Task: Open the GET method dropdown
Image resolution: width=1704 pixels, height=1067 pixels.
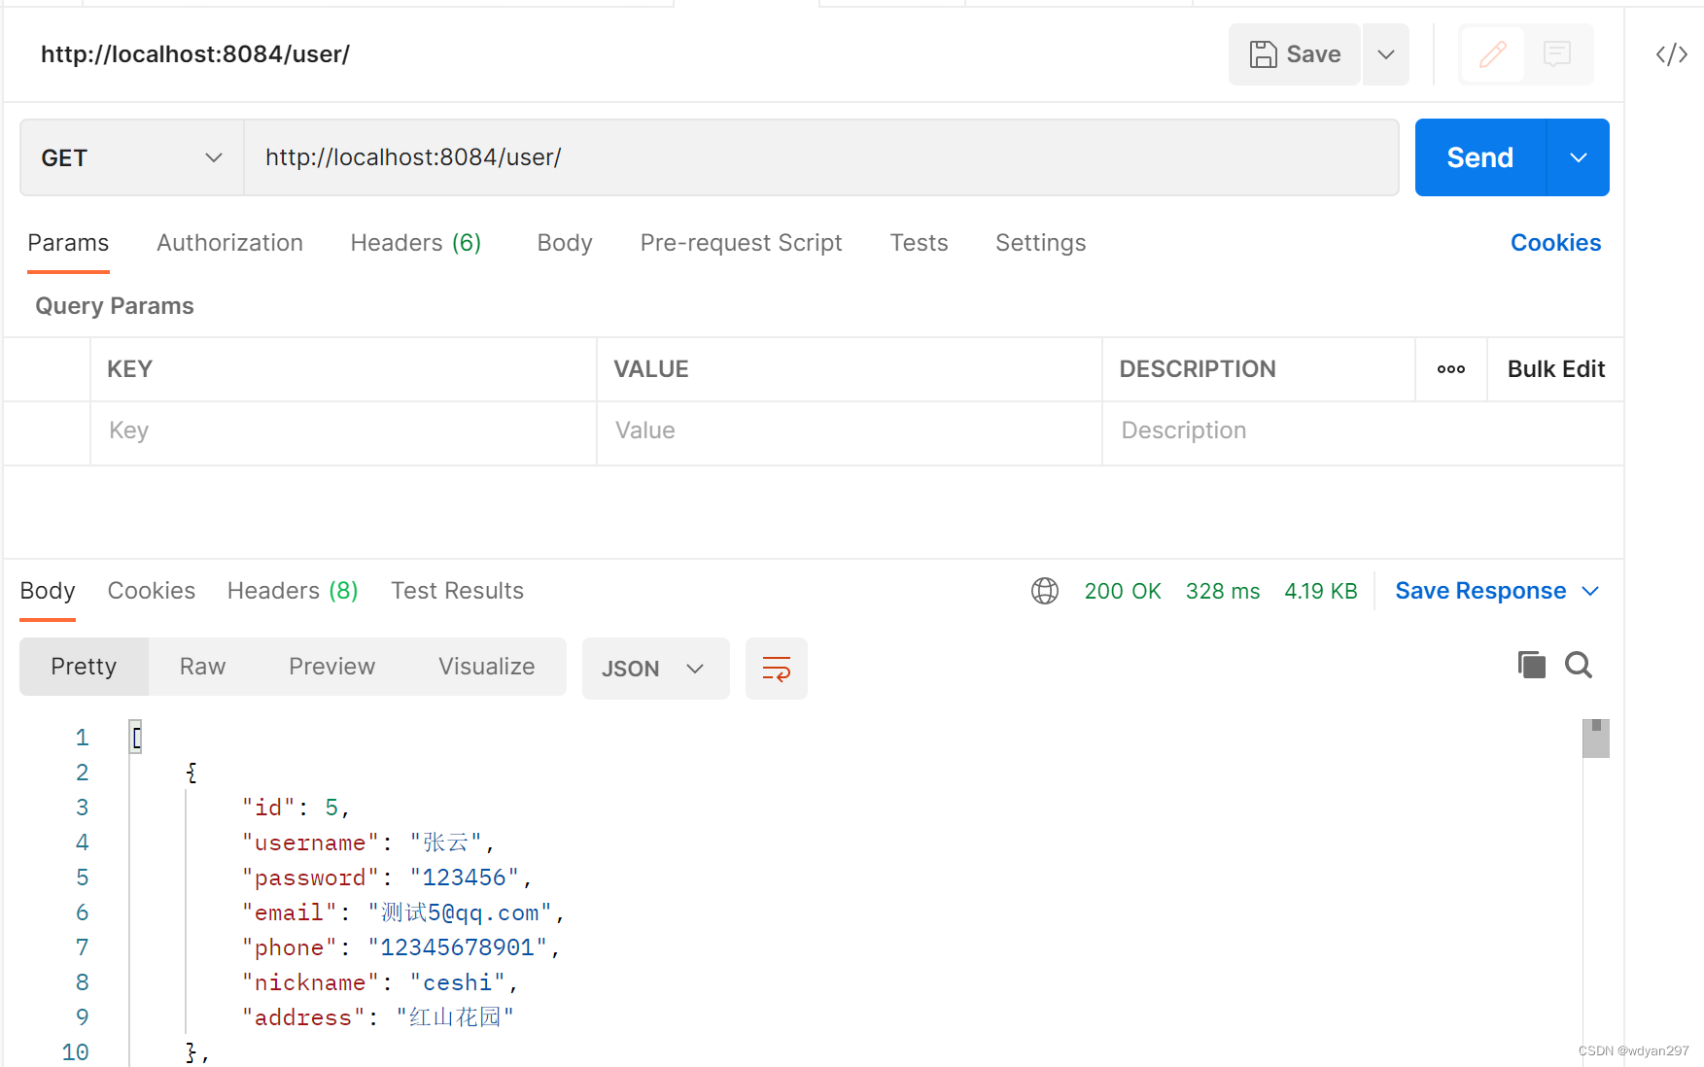Action: click(130, 156)
